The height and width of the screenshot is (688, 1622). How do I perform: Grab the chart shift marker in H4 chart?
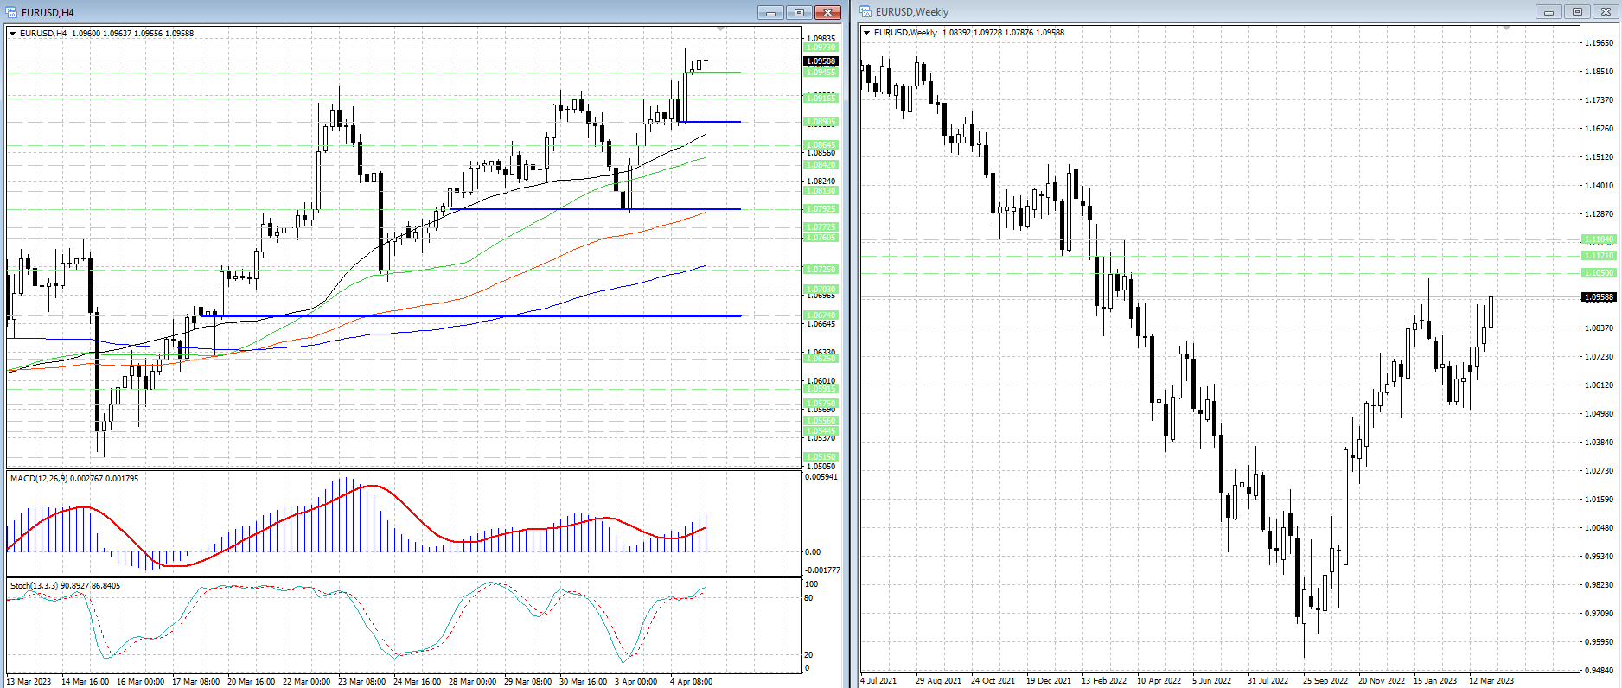721,29
